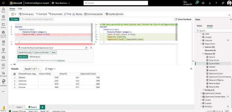Click Explain this query
232x112 pixels.
click(25, 52)
